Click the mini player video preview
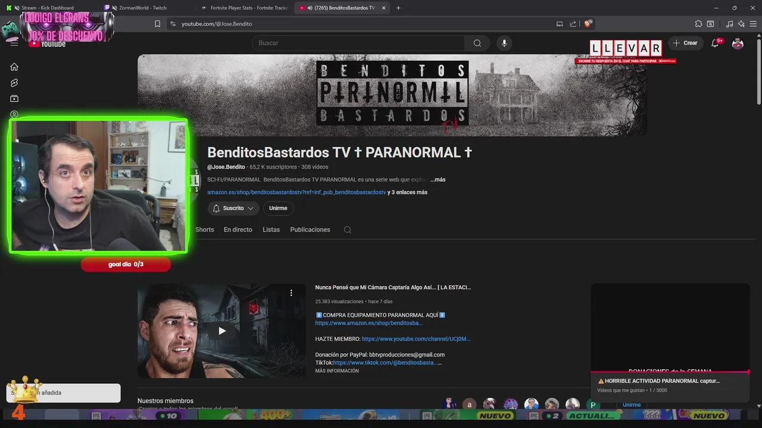The width and height of the screenshot is (762, 428). 670,328
